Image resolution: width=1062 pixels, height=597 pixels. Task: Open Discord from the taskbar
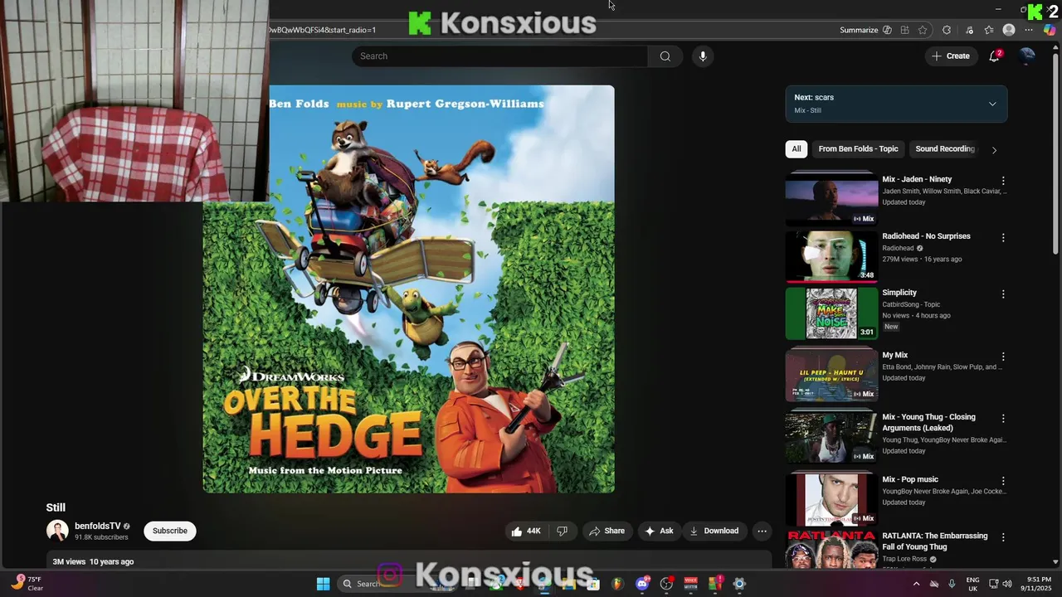click(642, 584)
